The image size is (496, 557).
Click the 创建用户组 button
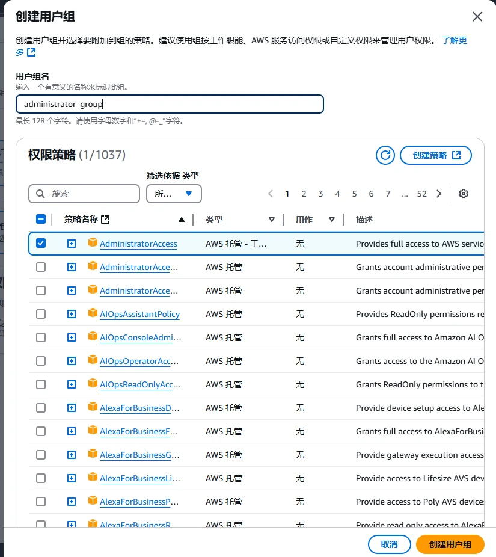[450, 544]
